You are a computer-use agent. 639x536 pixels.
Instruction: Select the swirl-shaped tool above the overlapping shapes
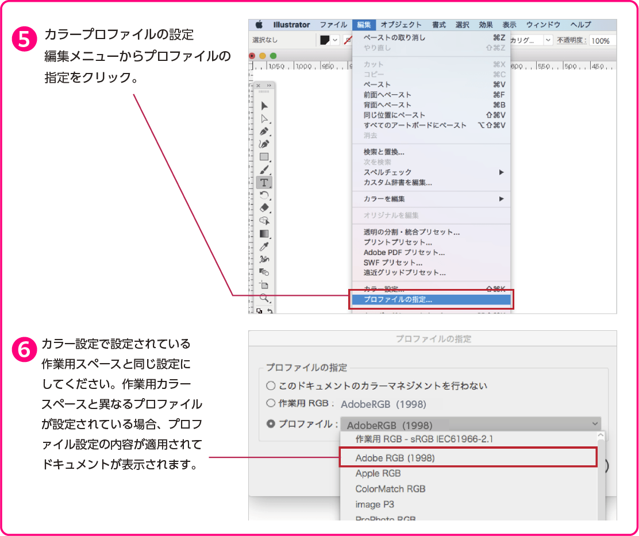(264, 259)
